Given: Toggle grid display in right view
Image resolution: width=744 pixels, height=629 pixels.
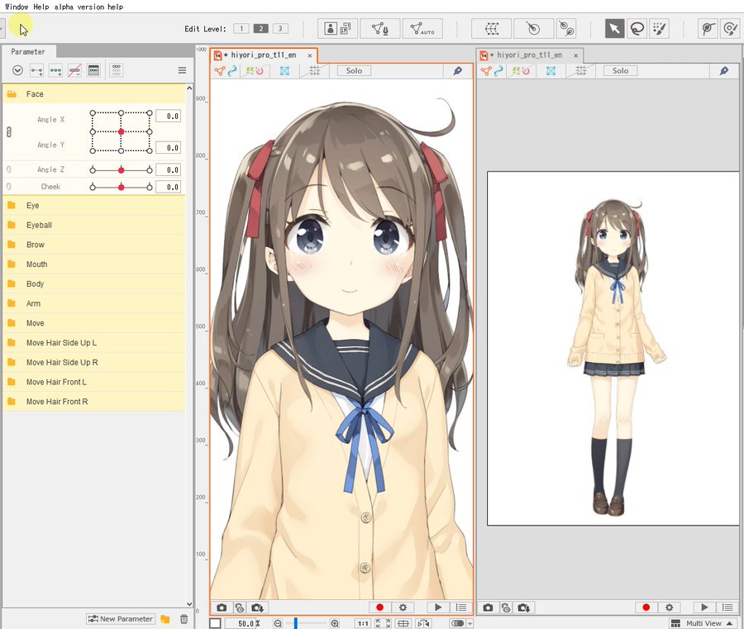Looking at the screenshot, I should pos(581,71).
